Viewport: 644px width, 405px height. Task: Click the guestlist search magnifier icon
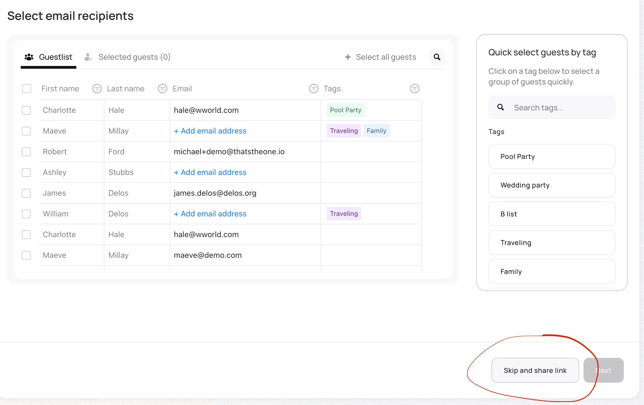437,57
